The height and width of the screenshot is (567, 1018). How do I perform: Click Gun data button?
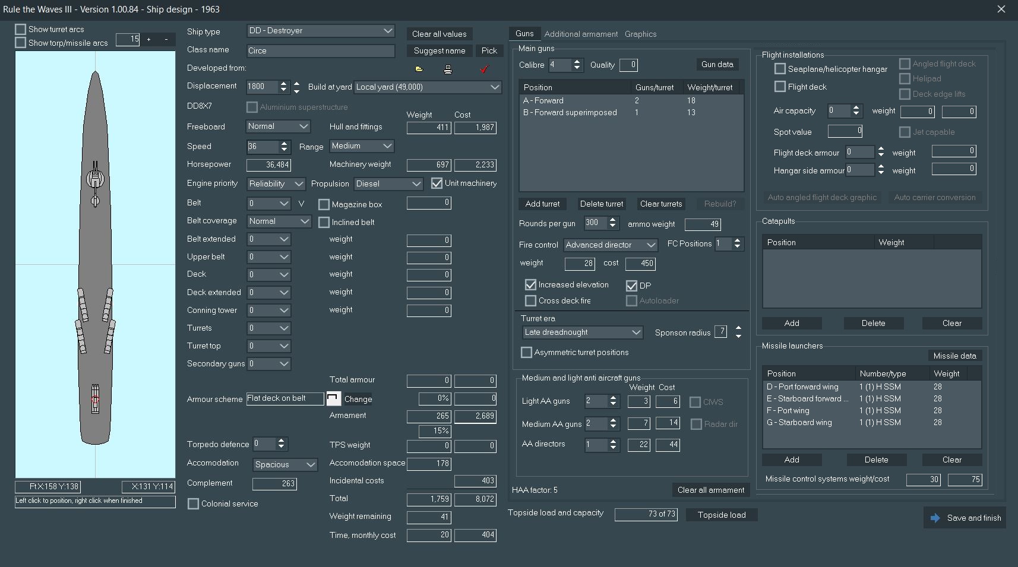coord(717,64)
